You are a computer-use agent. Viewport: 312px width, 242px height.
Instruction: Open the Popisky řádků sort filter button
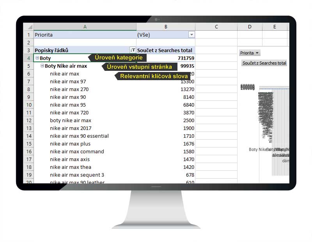[133, 50]
